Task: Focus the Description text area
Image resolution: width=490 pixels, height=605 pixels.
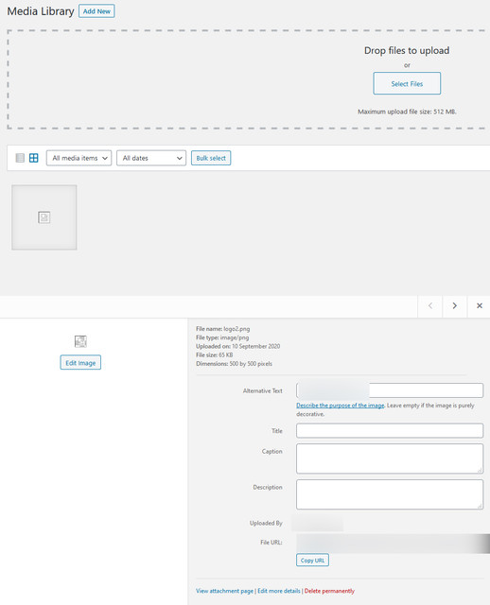Action: [x=390, y=494]
